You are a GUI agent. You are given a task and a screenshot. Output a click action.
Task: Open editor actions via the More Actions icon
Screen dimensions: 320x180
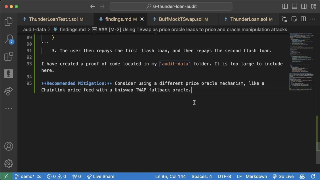313,19
